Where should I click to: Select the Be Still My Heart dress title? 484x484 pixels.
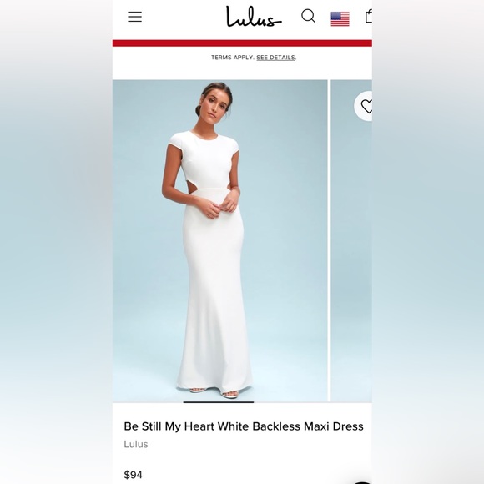[244, 426]
